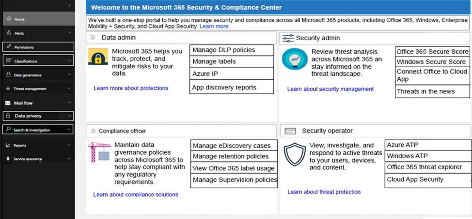
Task: Click the Data admin padlock image
Action: tap(98, 57)
